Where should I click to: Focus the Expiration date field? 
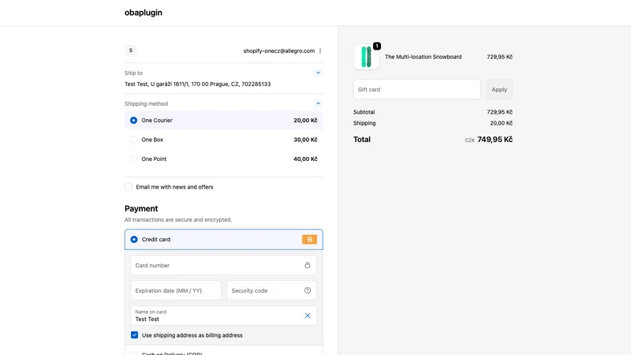point(175,290)
